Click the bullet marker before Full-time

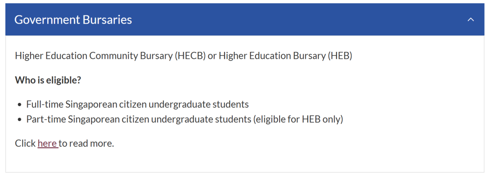(x=20, y=104)
